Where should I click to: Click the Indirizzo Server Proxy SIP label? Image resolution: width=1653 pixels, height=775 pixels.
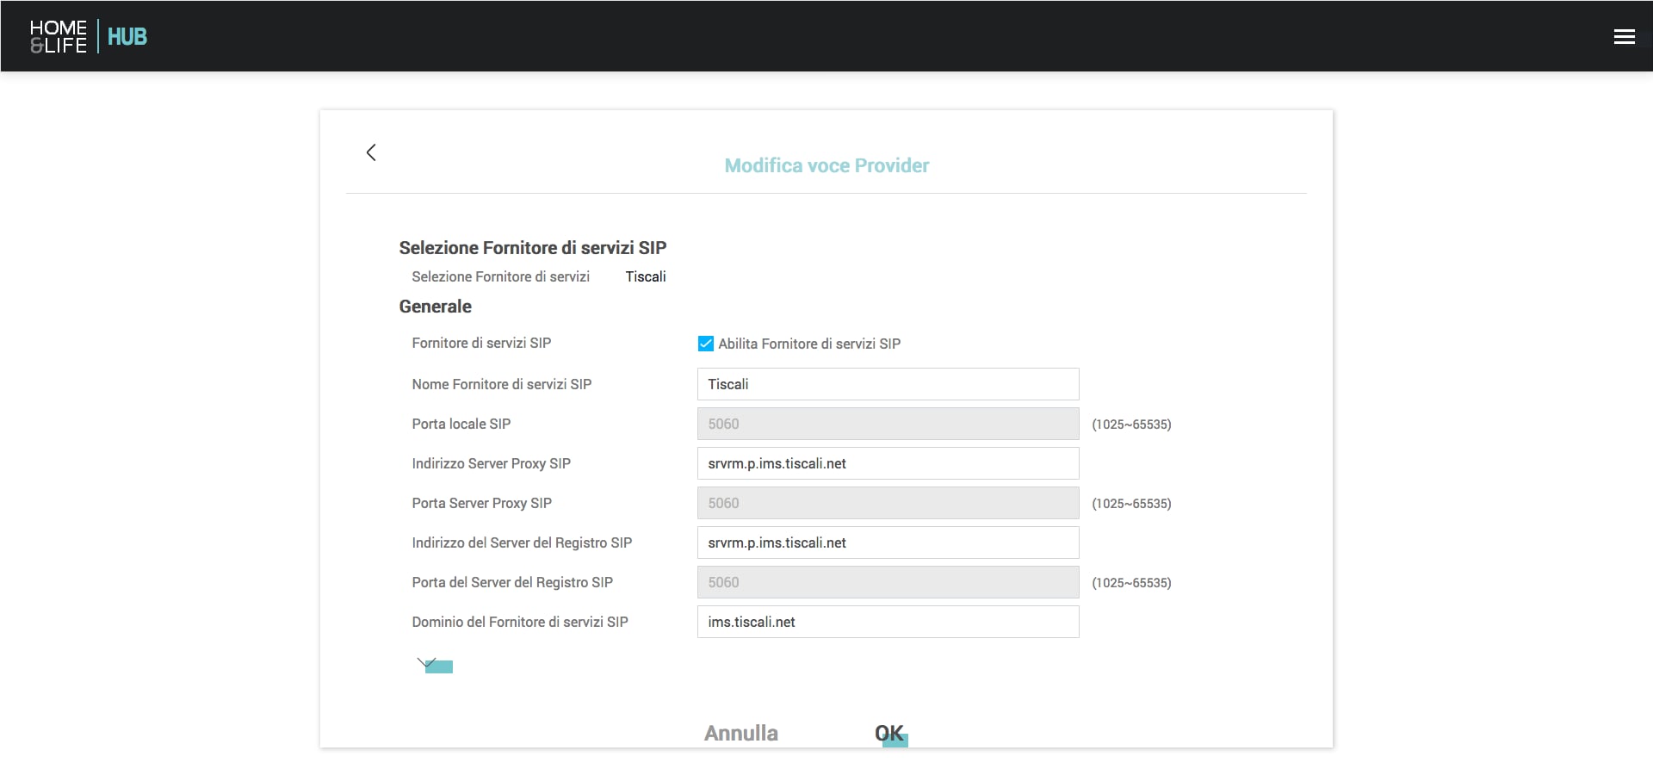tap(492, 463)
